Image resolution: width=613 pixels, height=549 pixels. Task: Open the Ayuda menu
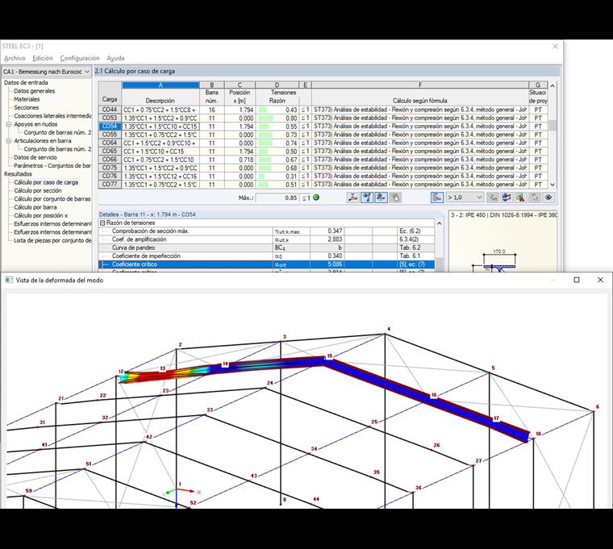click(x=115, y=58)
